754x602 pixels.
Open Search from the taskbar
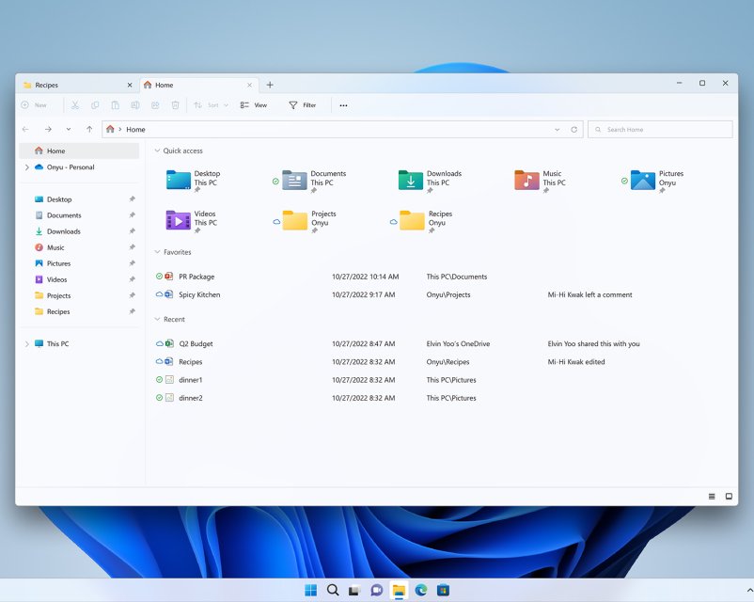tap(333, 590)
